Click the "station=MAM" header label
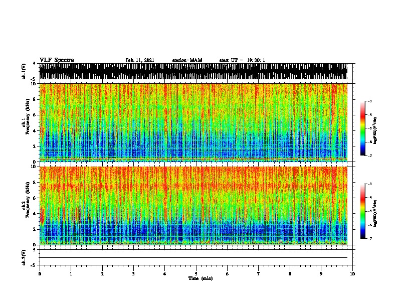This screenshot has height=307, width=397. pyautogui.click(x=187, y=60)
